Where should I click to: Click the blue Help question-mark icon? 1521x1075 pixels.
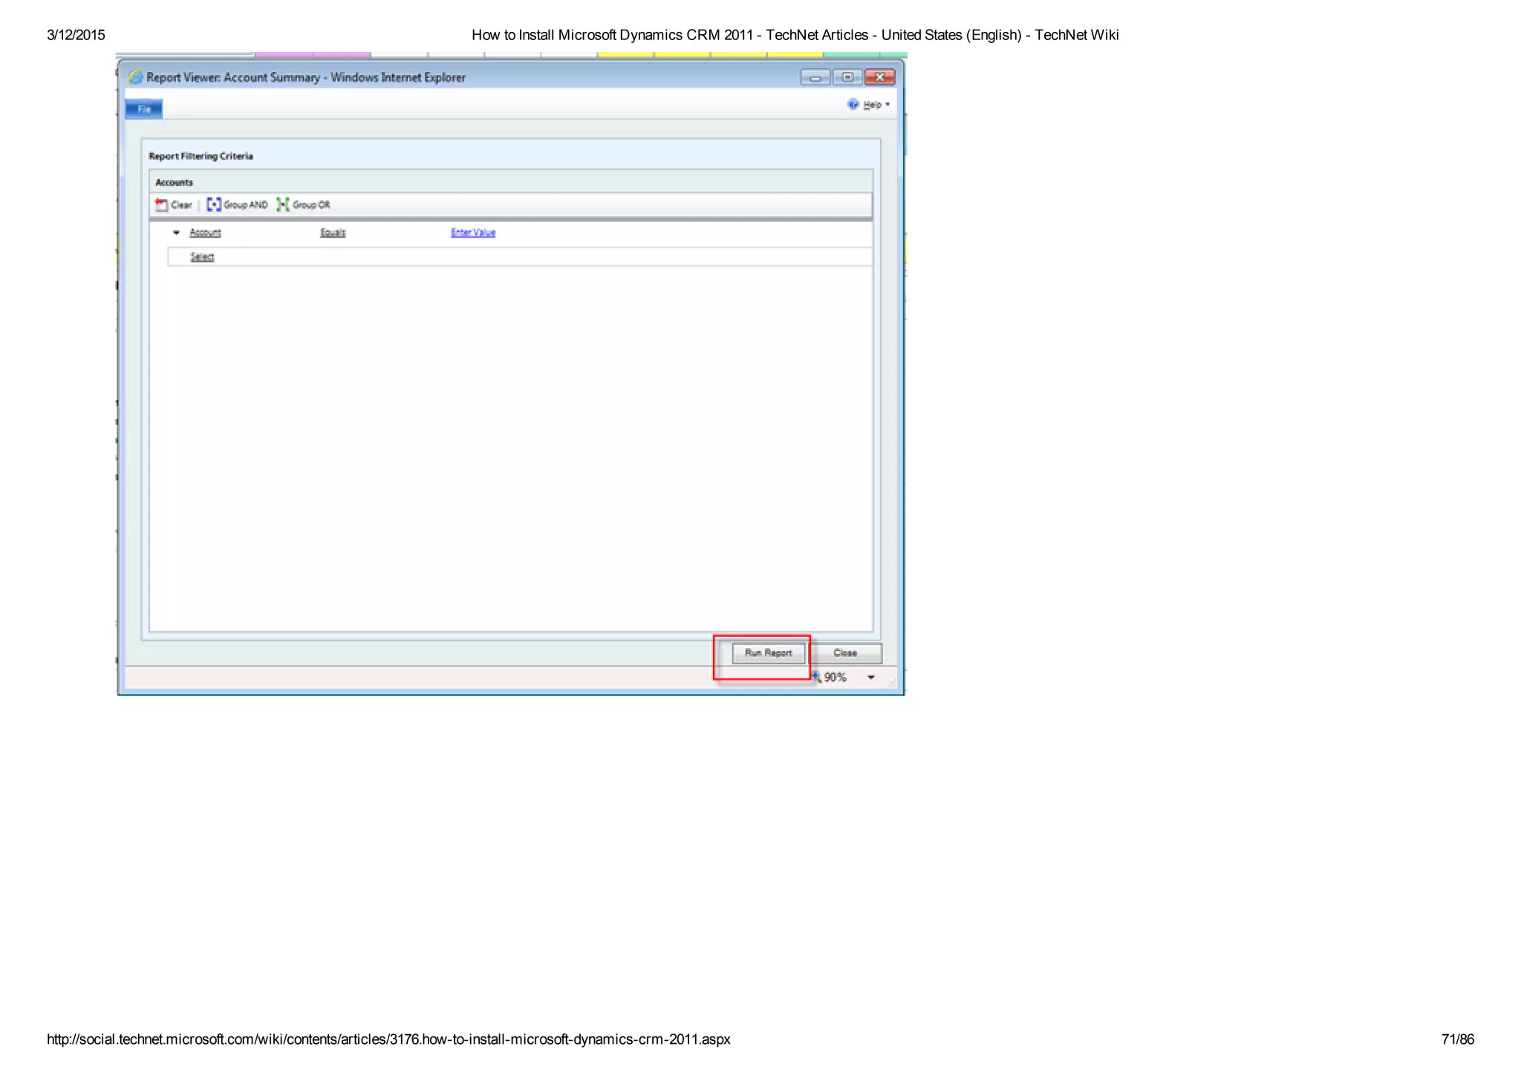(853, 105)
